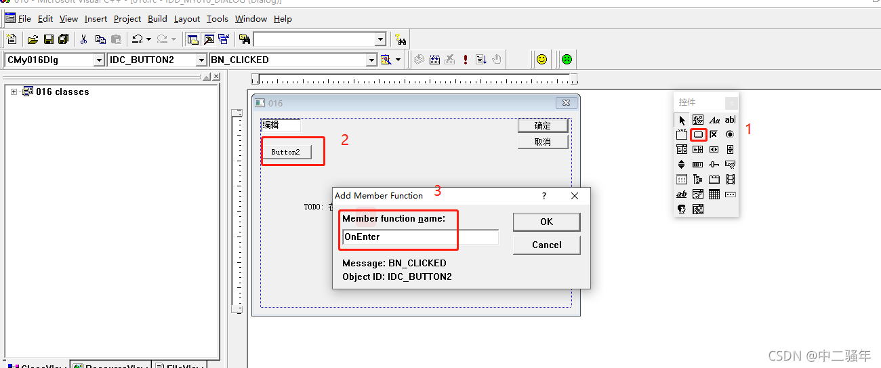Screen dimensions: 881x368
Task: Click the Cut scissors icon
Action: (x=84, y=39)
